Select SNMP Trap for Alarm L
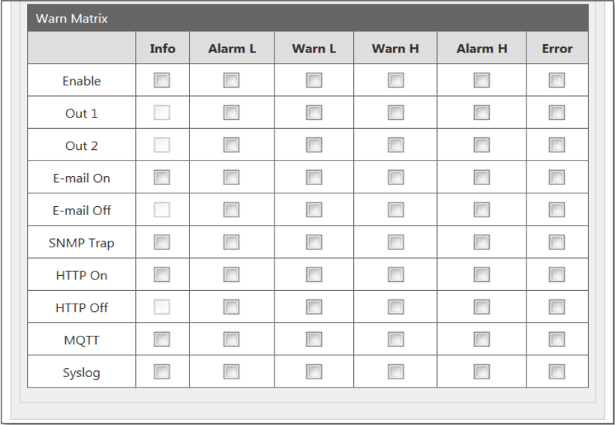 [231, 242]
